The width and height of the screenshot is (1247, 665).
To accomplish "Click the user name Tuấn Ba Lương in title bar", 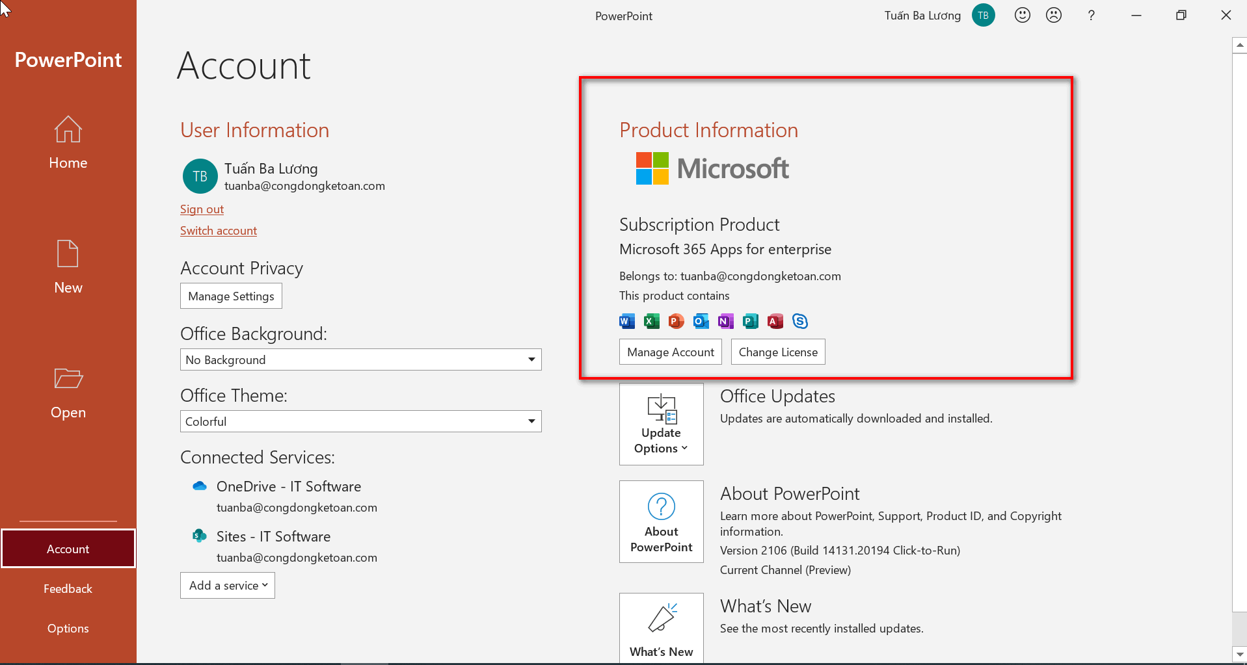I will point(922,16).
